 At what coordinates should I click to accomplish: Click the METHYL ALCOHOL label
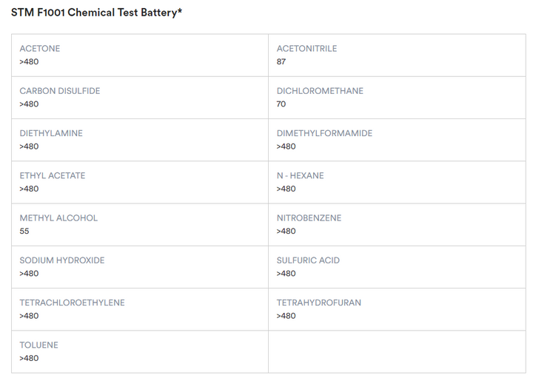[58, 218]
